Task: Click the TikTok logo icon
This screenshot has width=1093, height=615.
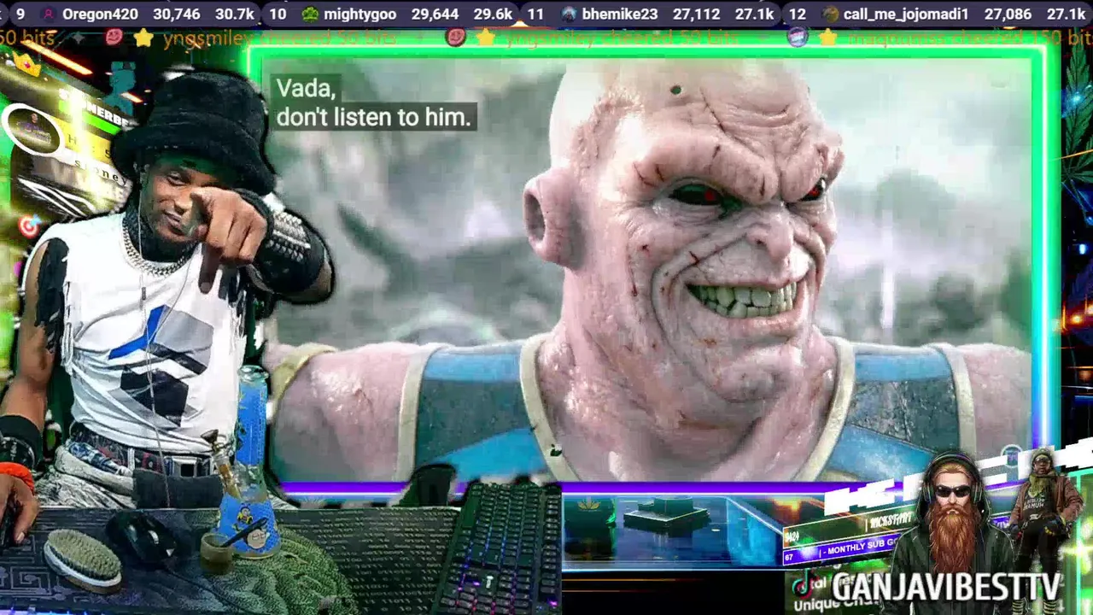Action: [x=804, y=585]
